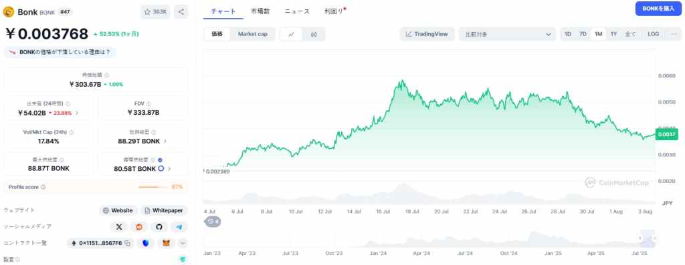Click info icon beside Profile score

43,187
